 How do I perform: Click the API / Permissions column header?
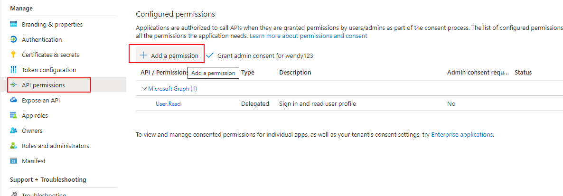tap(164, 73)
